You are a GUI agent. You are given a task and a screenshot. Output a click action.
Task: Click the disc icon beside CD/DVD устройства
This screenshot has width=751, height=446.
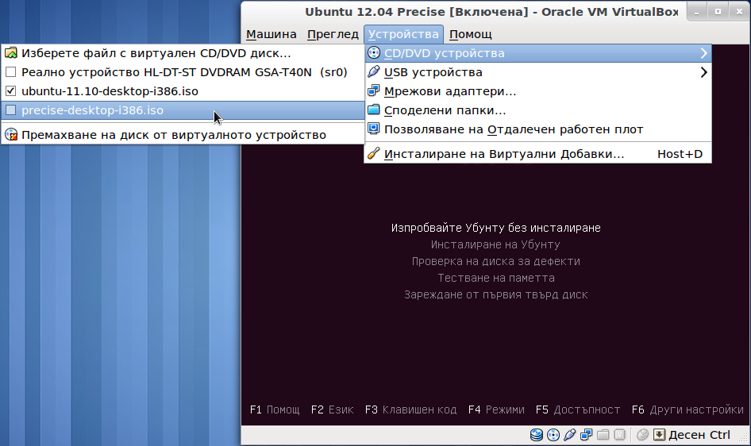pos(374,52)
